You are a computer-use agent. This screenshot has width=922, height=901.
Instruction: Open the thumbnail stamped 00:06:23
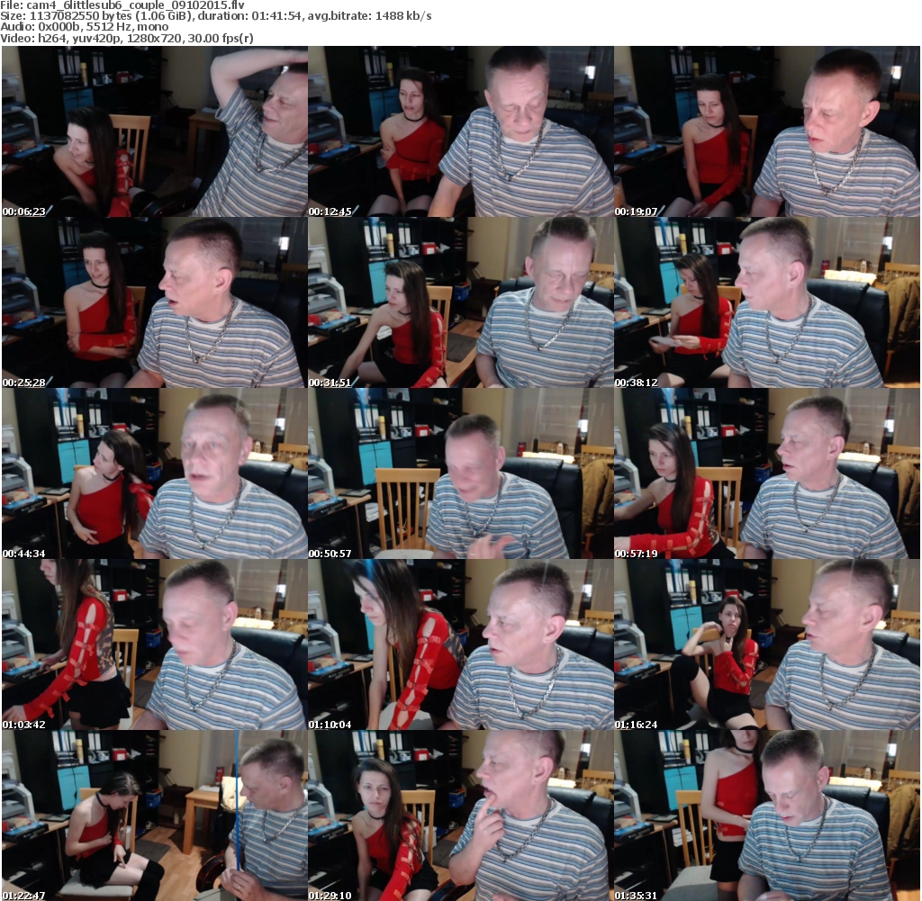click(155, 131)
